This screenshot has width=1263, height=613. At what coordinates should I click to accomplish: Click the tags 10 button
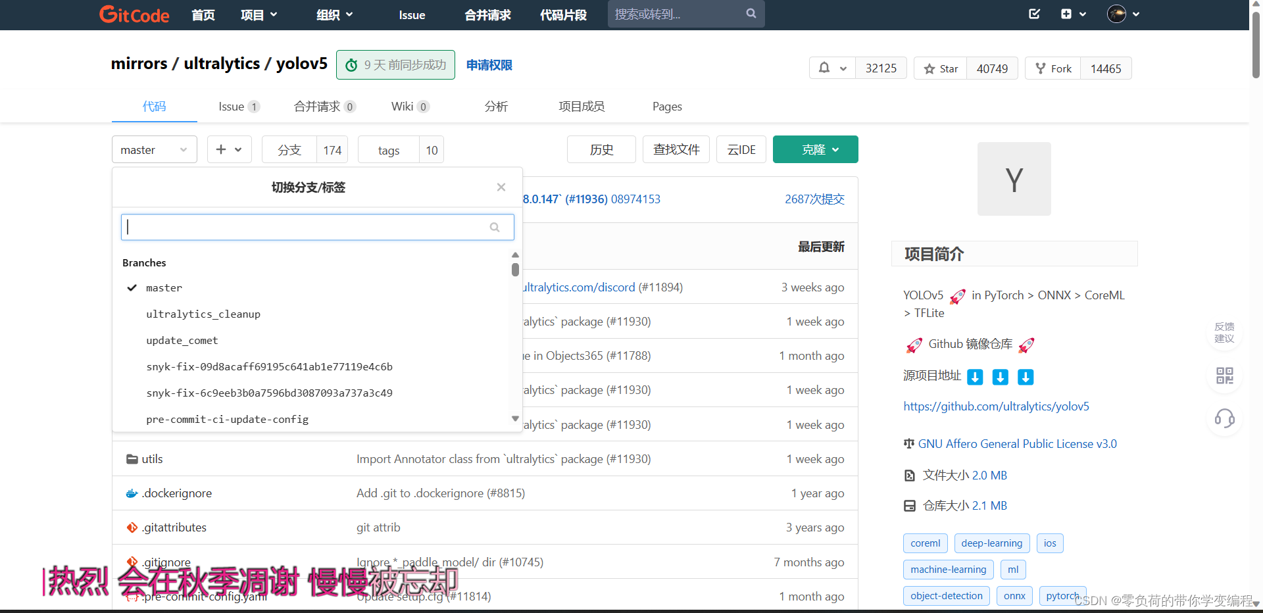(x=401, y=150)
